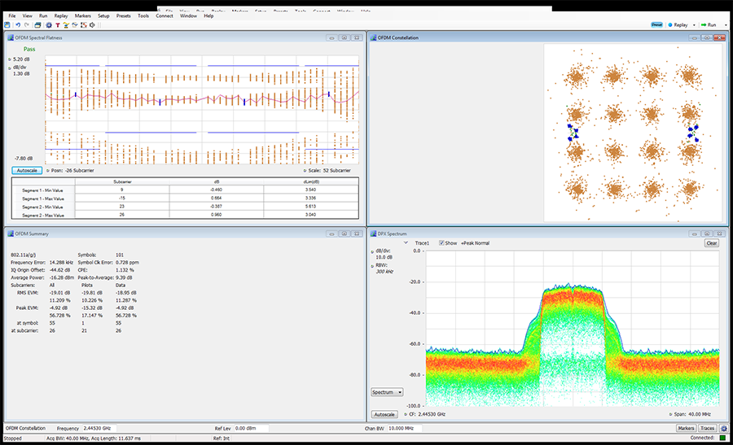The image size is (733, 445).
Task: Open the Presets menu
Action: 123,15
